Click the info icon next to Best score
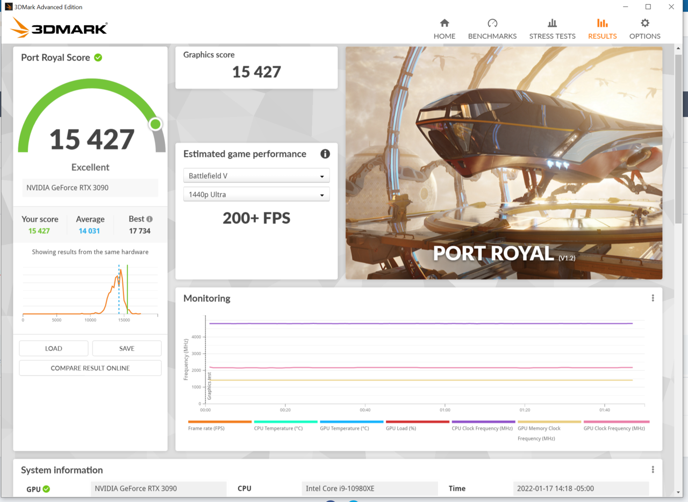The height and width of the screenshot is (502, 688). (149, 219)
